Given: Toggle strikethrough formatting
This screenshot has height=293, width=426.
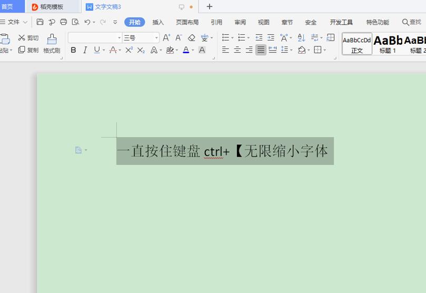Looking at the screenshot, I should 113,50.
